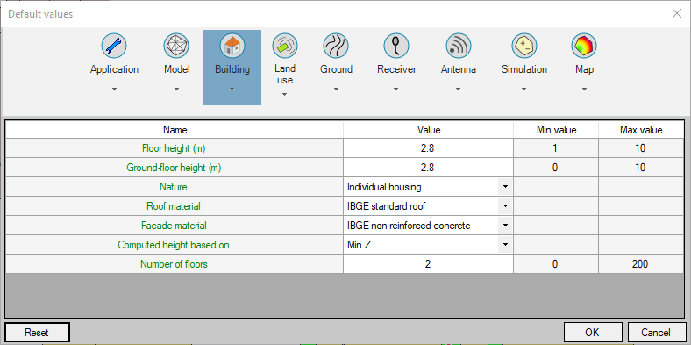Click Min value 1 for Floor height
The width and height of the screenshot is (691, 345).
click(x=556, y=148)
